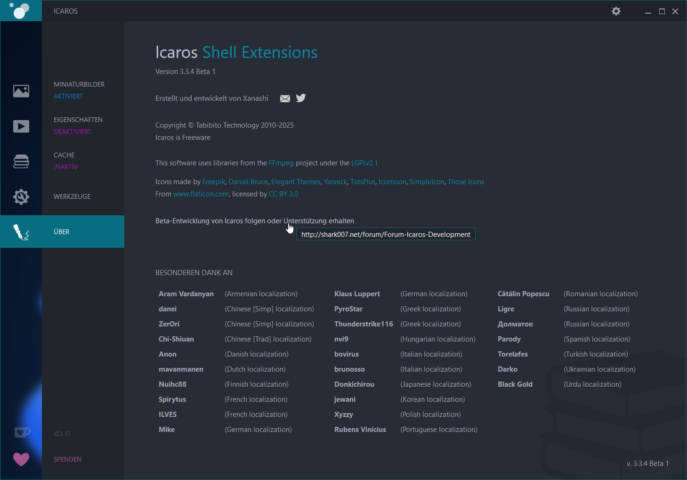Open www.flaticon.com link
The height and width of the screenshot is (480, 687).
[201, 194]
